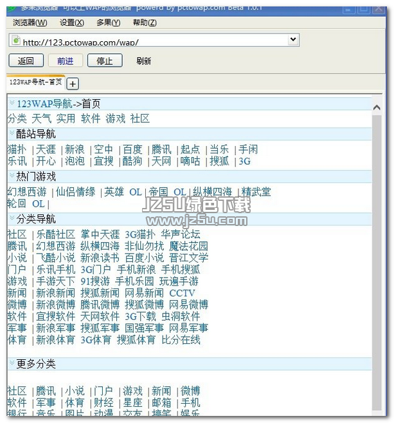Open the 晋江文学 link
Screen dimensions: 394x423
coord(188,258)
